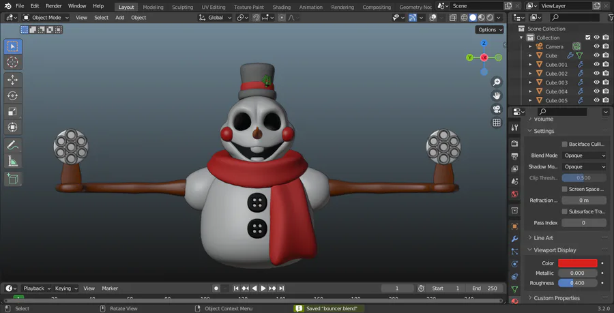Screen dimensions: 614x313
Task: Uncheck the Collection exclude checkbox
Action: point(587,38)
